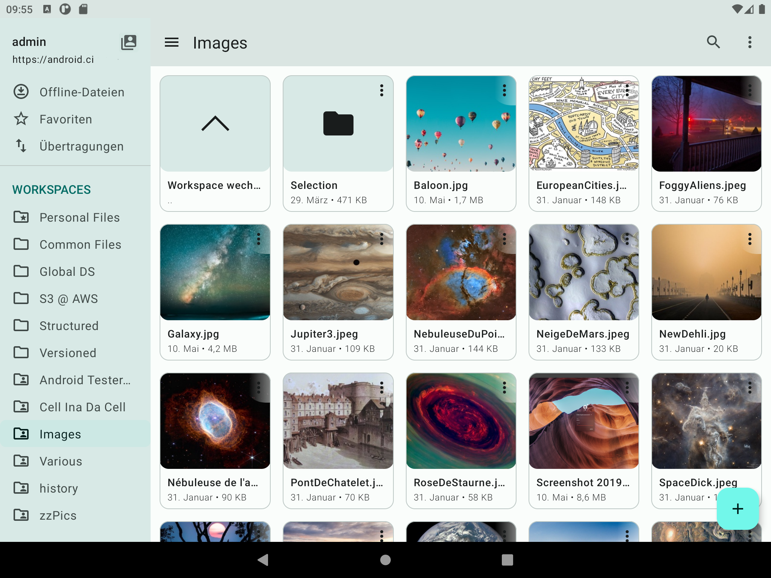Go up via Workspace wechseln chevron

pyautogui.click(x=215, y=123)
